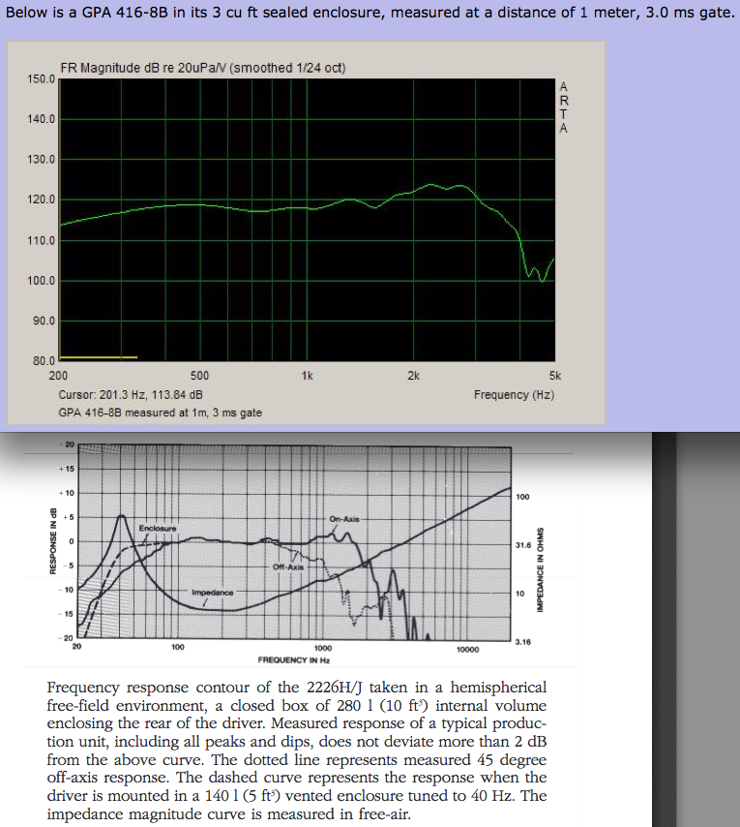This screenshot has height=827, width=740.
Task: Click the '120.0' y-axis label
Action: pyautogui.click(x=41, y=199)
